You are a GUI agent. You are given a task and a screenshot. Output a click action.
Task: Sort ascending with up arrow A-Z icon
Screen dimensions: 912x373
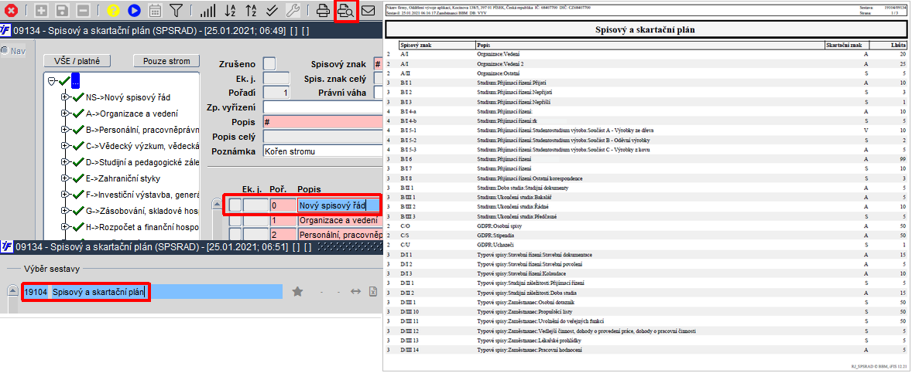pos(250,10)
